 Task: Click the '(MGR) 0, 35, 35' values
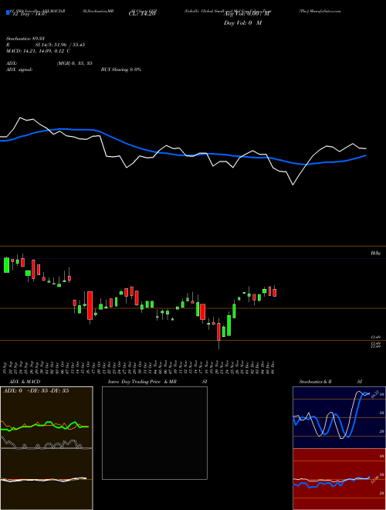(x=74, y=63)
